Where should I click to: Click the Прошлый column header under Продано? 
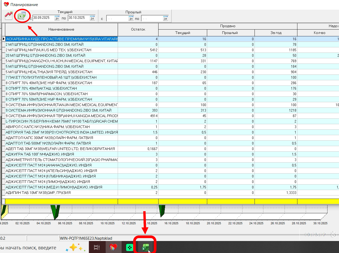coord(230,33)
